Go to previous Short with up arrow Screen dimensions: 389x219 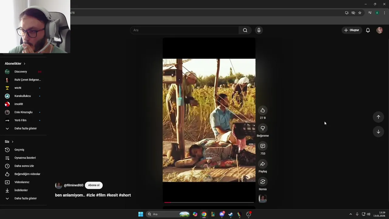pos(378,117)
